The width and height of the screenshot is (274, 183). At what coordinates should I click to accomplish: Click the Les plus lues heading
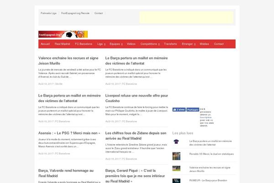pos(183,133)
